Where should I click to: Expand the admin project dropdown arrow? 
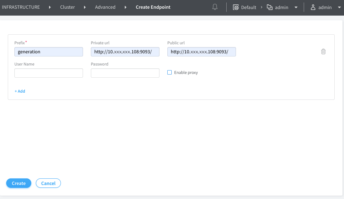[x=296, y=7]
